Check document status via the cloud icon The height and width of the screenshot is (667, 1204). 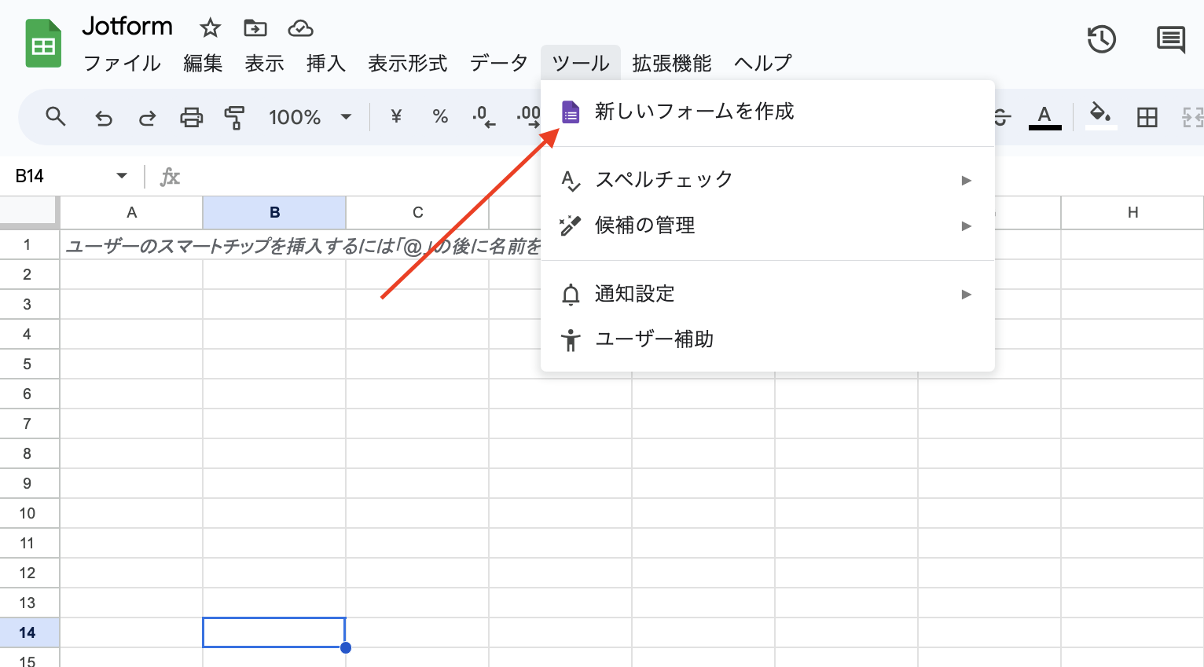click(x=301, y=28)
